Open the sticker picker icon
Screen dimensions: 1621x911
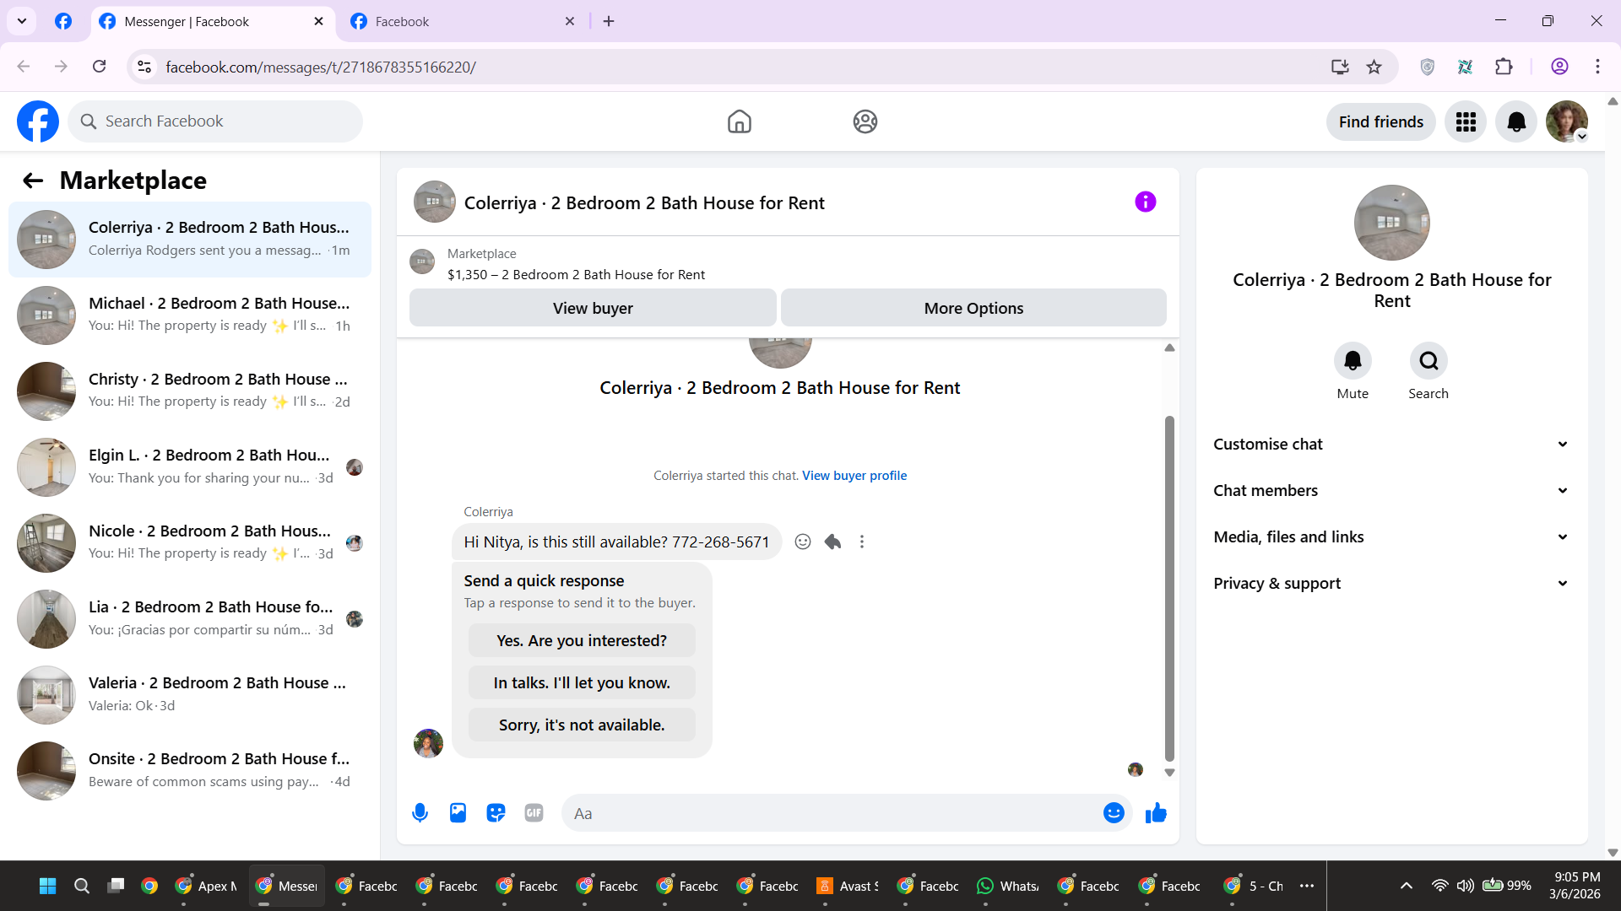coord(496,813)
